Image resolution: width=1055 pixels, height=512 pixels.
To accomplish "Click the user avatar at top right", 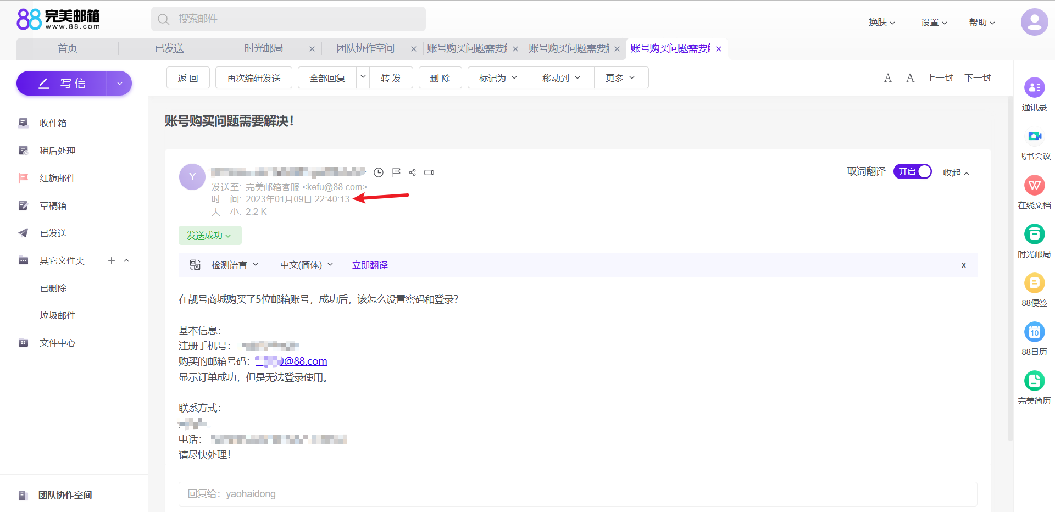I will coord(1034,22).
